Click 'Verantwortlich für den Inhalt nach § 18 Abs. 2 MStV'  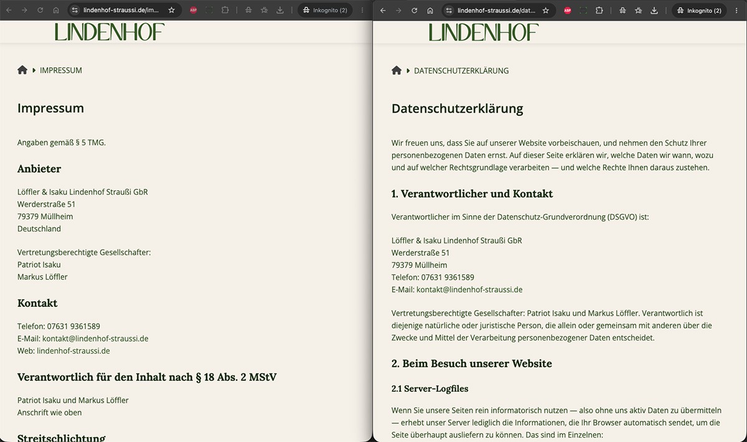[x=147, y=377]
